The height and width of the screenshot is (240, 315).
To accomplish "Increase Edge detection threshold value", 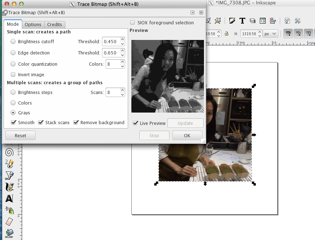I will (122, 51).
